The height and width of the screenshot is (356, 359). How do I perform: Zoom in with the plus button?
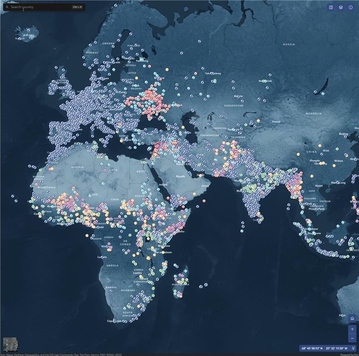[352, 329]
